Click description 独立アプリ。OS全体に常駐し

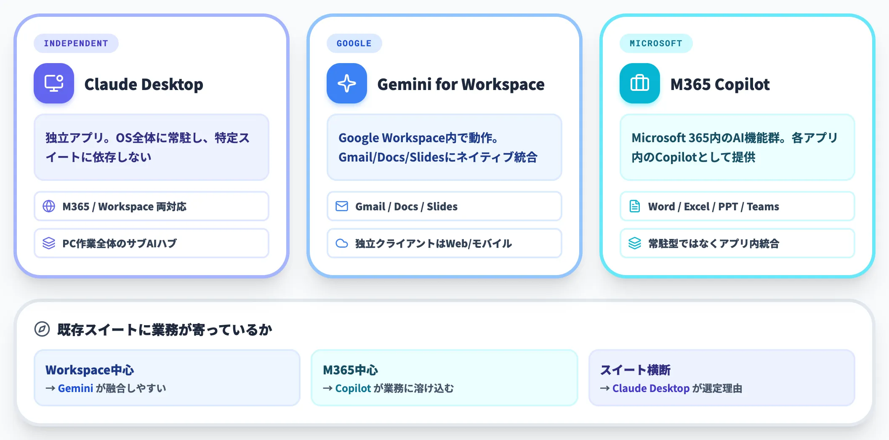(x=152, y=147)
